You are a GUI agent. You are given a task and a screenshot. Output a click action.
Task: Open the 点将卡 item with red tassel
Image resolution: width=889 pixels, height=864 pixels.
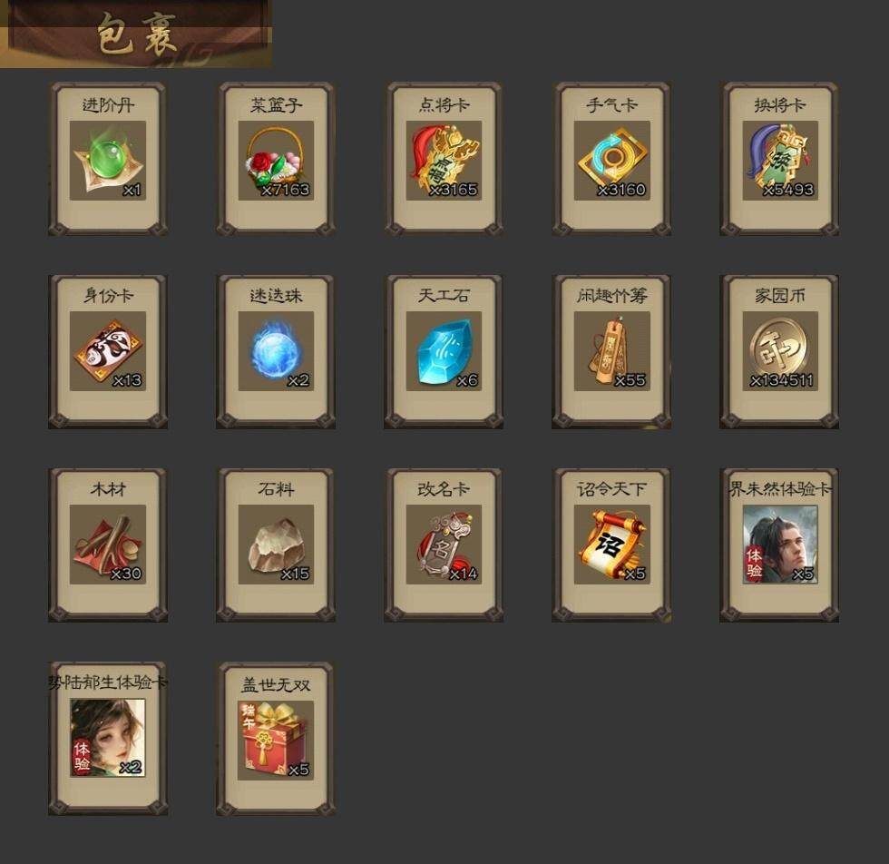point(444,161)
